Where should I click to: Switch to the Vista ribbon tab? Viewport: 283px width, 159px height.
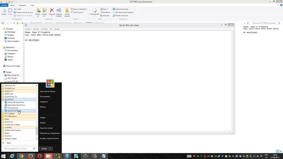(32, 5)
